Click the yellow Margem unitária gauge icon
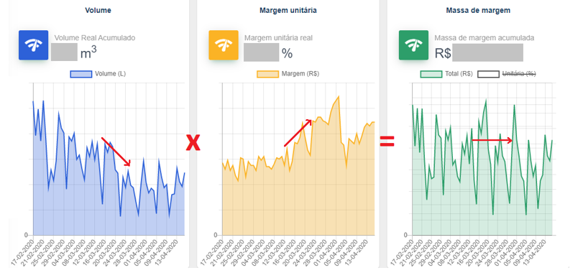The image size is (583, 278). pos(224,45)
